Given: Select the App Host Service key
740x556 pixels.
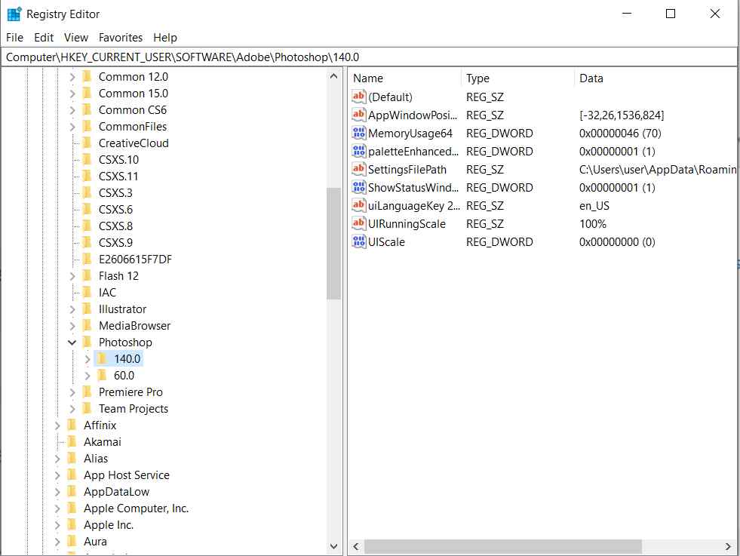Looking at the screenshot, I should pyautogui.click(x=127, y=475).
